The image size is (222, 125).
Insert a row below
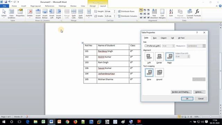(x=45, y=14)
